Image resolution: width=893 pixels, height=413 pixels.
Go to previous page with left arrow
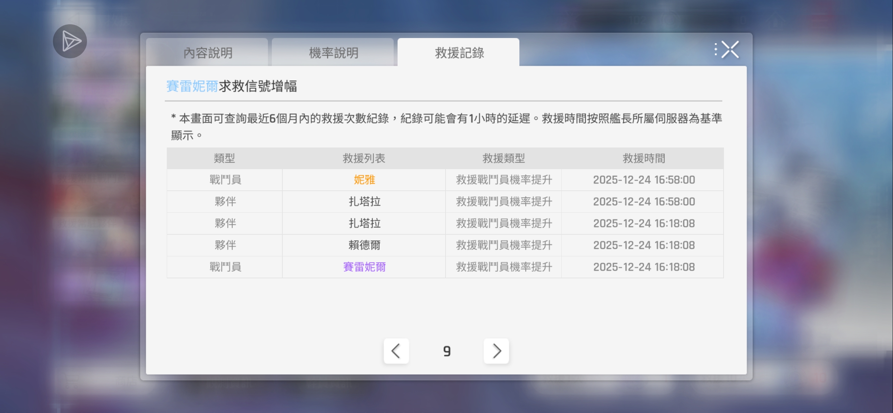(x=396, y=351)
